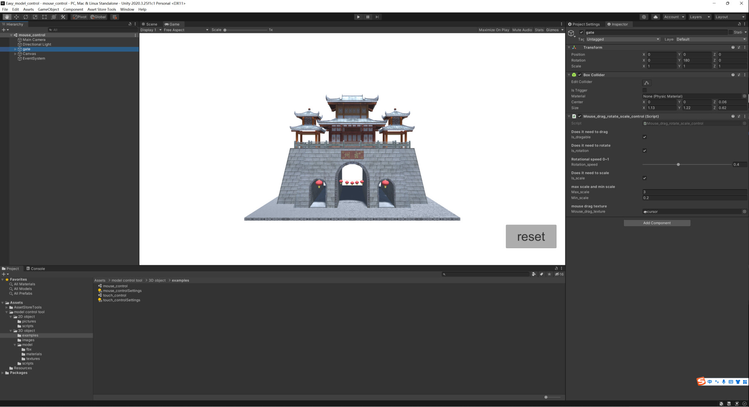The image size is (749, 407).
Task: Select the Rotate tool
Action: point(26,17)
